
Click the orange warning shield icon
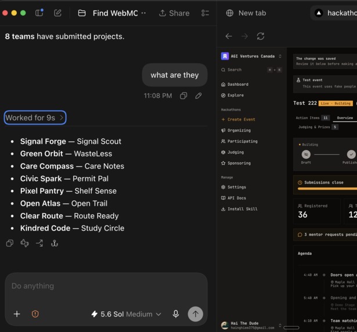tap(35, 314)
